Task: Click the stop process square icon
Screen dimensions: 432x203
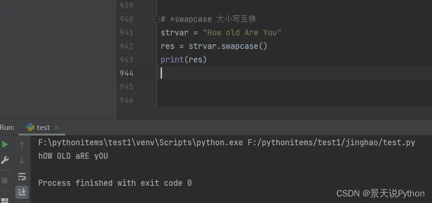Action: click(5, 180)
